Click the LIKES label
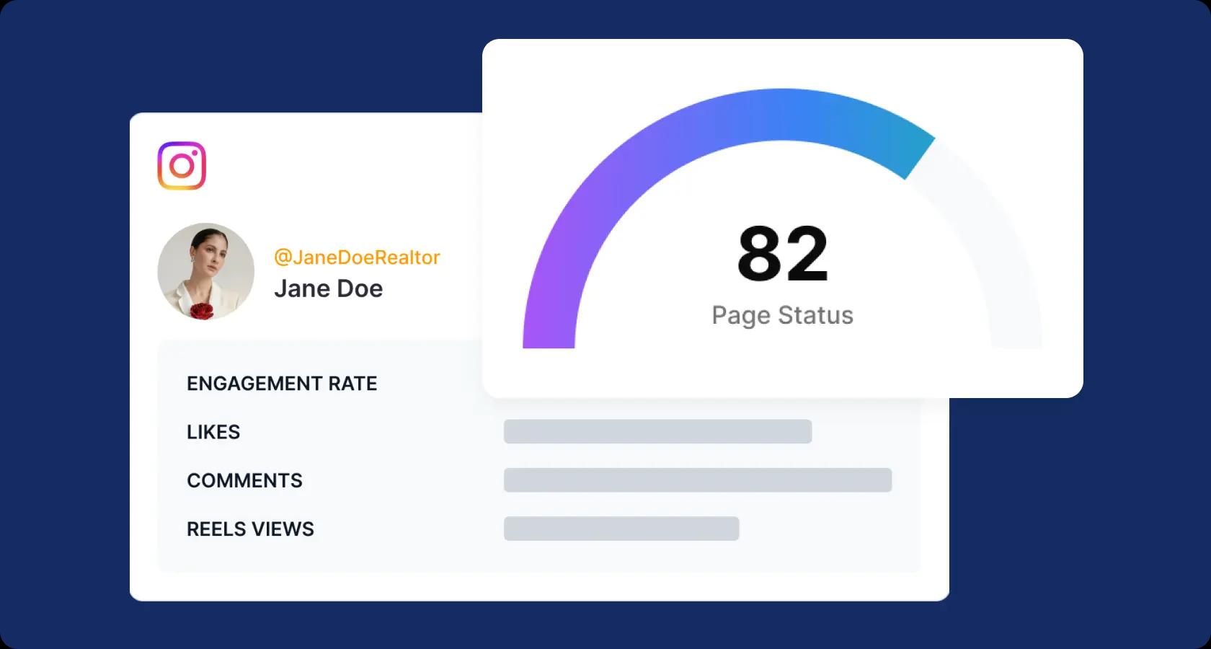This screenshot has width=1211, height=649. pyautogui.click(x=213, y=432)
